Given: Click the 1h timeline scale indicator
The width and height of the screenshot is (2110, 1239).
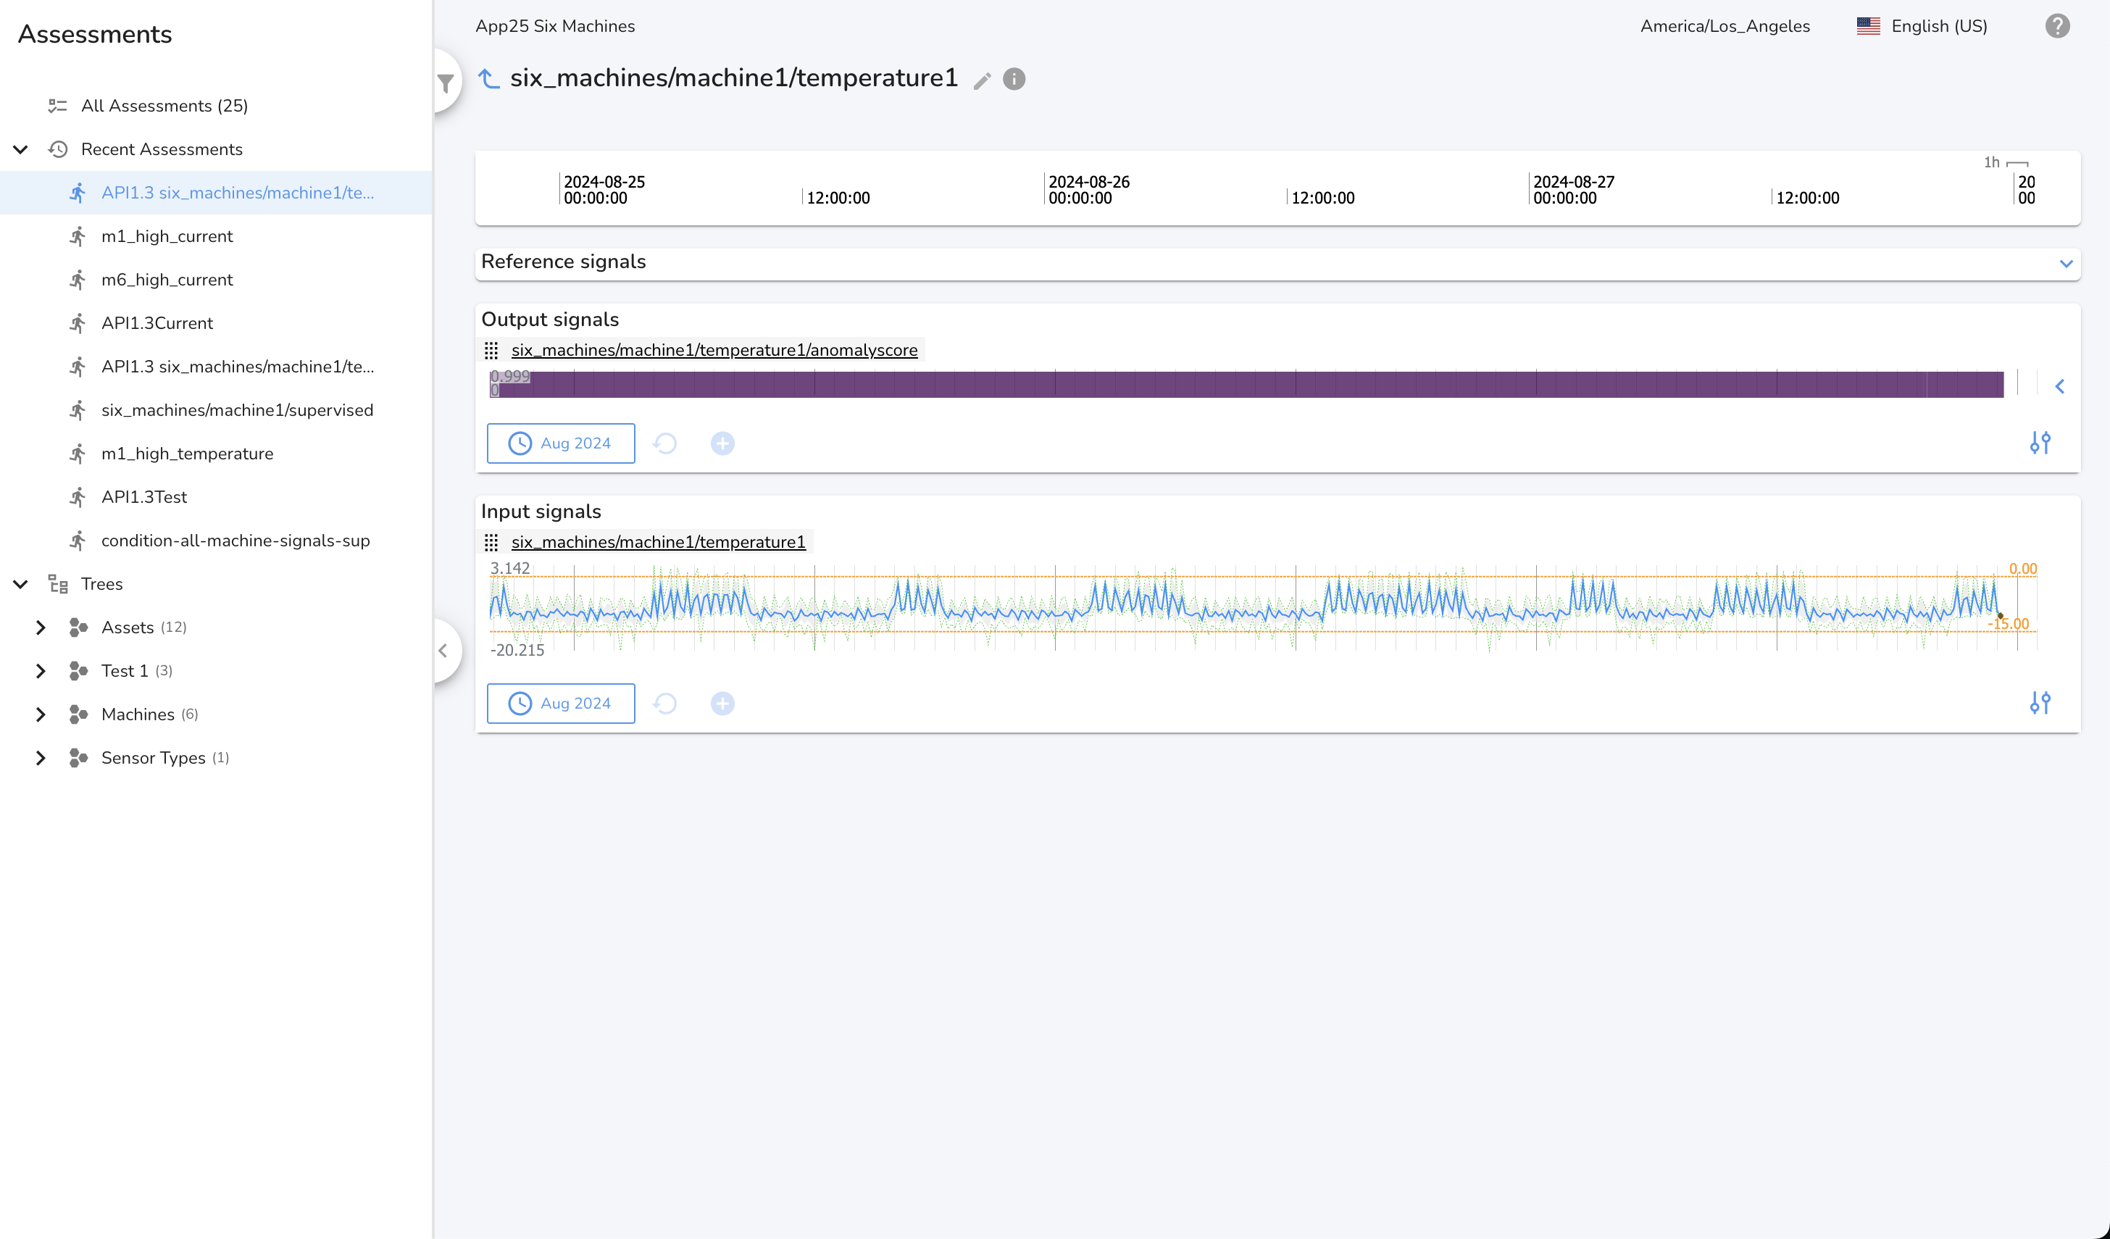Looking at the screenshot, I should click(x=2006, y=162).
